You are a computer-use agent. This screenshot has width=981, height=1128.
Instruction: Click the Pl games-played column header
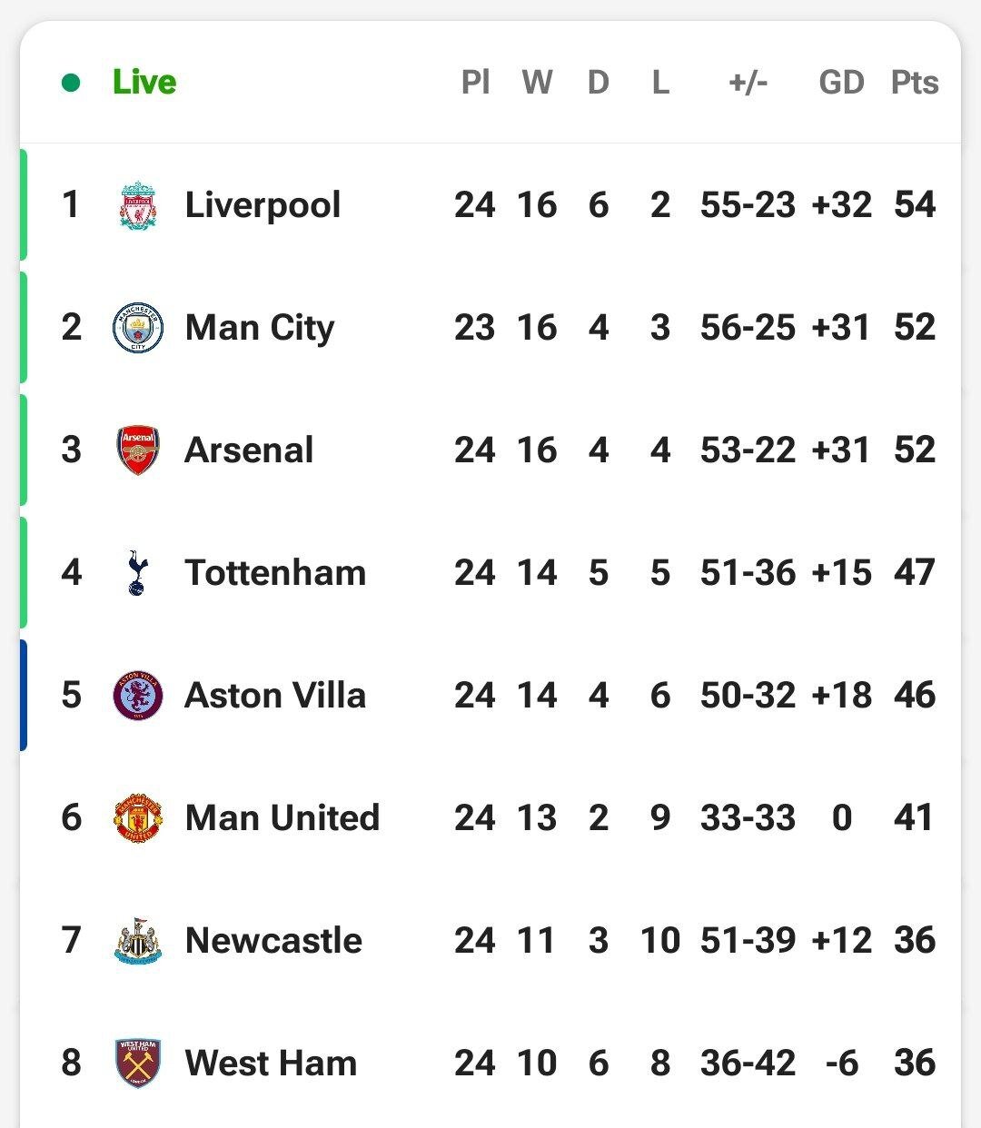coord(475,83)
